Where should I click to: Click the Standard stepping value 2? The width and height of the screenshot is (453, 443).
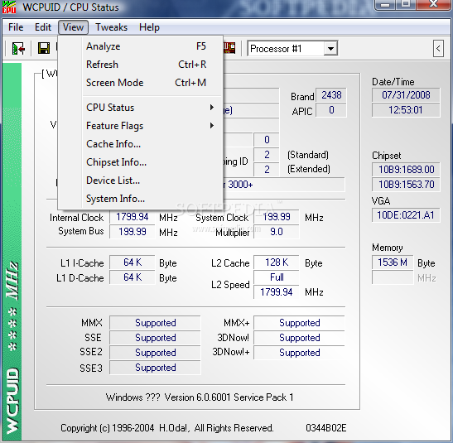tap(267, 155)
